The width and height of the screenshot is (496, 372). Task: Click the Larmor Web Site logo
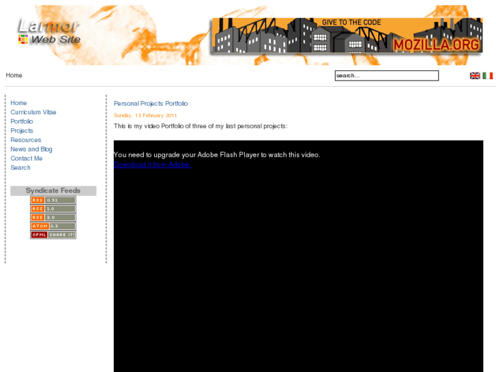[49, 31]
